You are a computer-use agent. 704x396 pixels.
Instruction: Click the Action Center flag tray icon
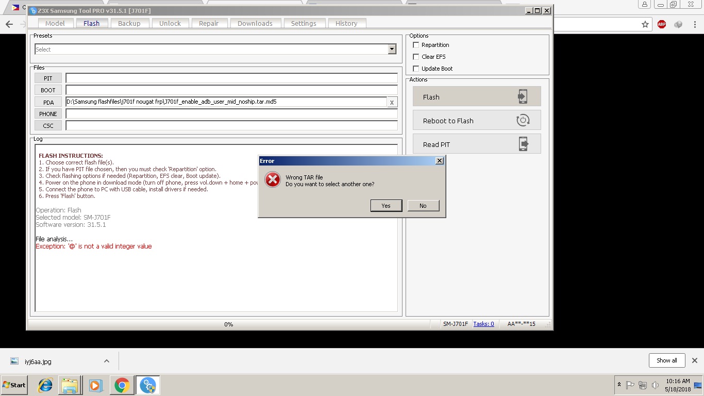(630, 385)
